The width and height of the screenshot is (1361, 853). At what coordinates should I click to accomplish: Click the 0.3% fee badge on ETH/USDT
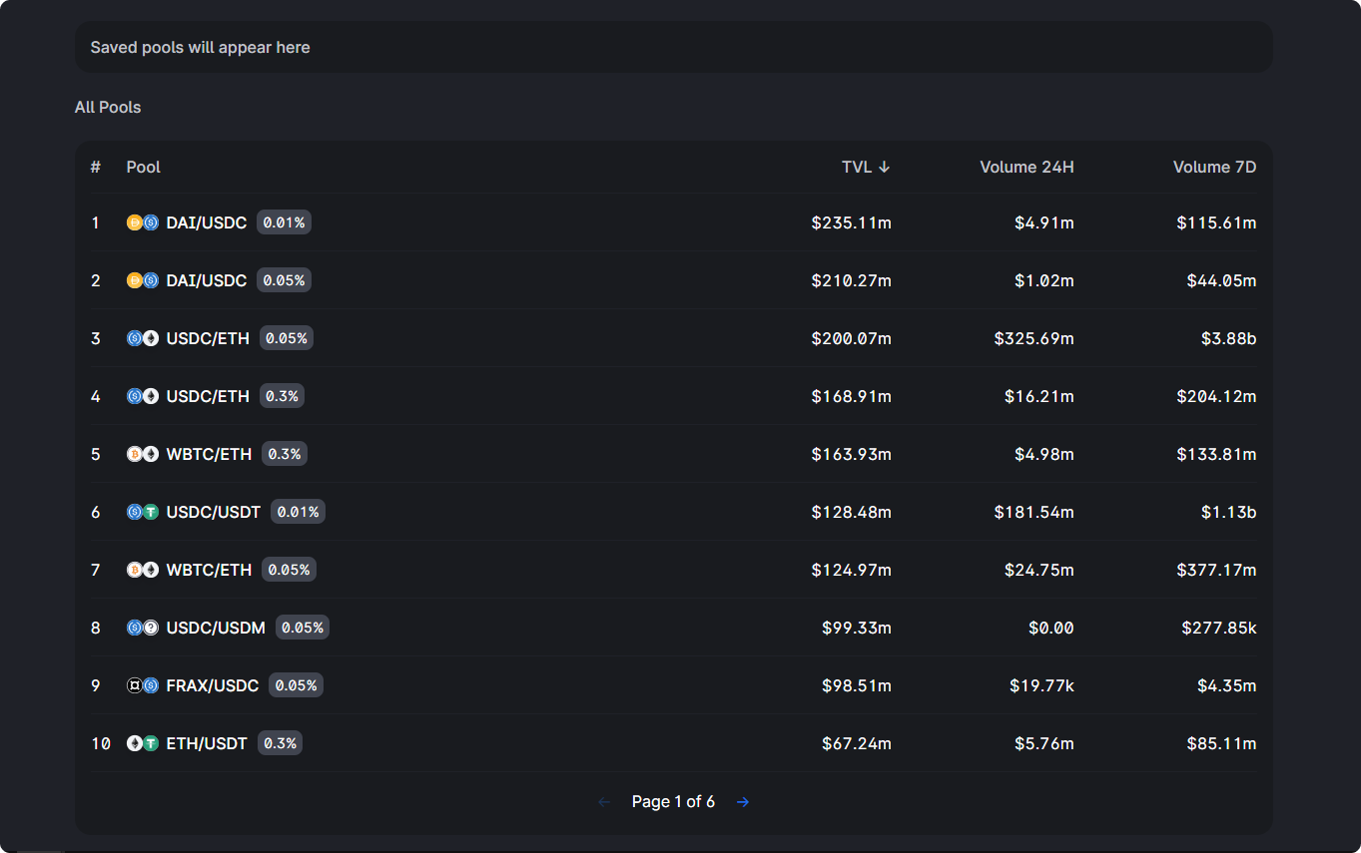click(280, 743)
